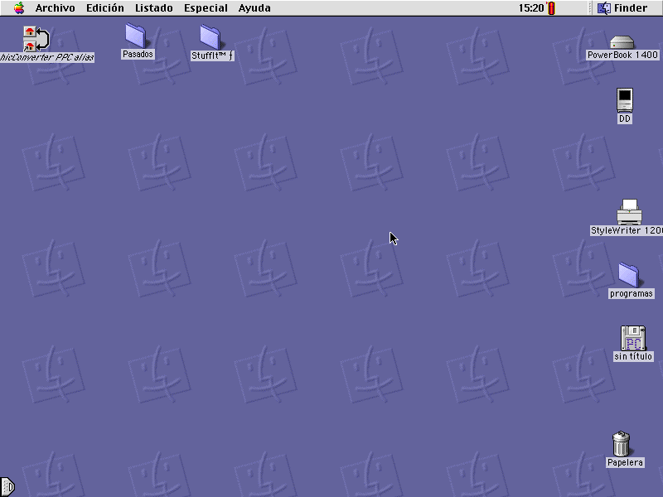Image resolution: width=663 pixels, height=497 pixels.
Task: Click the PowerBook 1400 name label
Action: (x=622, y=55)
